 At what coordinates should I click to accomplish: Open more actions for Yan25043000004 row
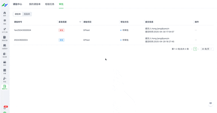point(196,30)
